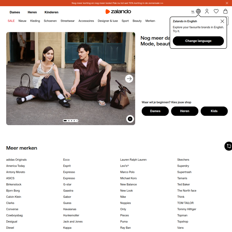Click the zomersale banner text
Image resolution: width=232 pixels, height=232 pixels.
[117, 3]
